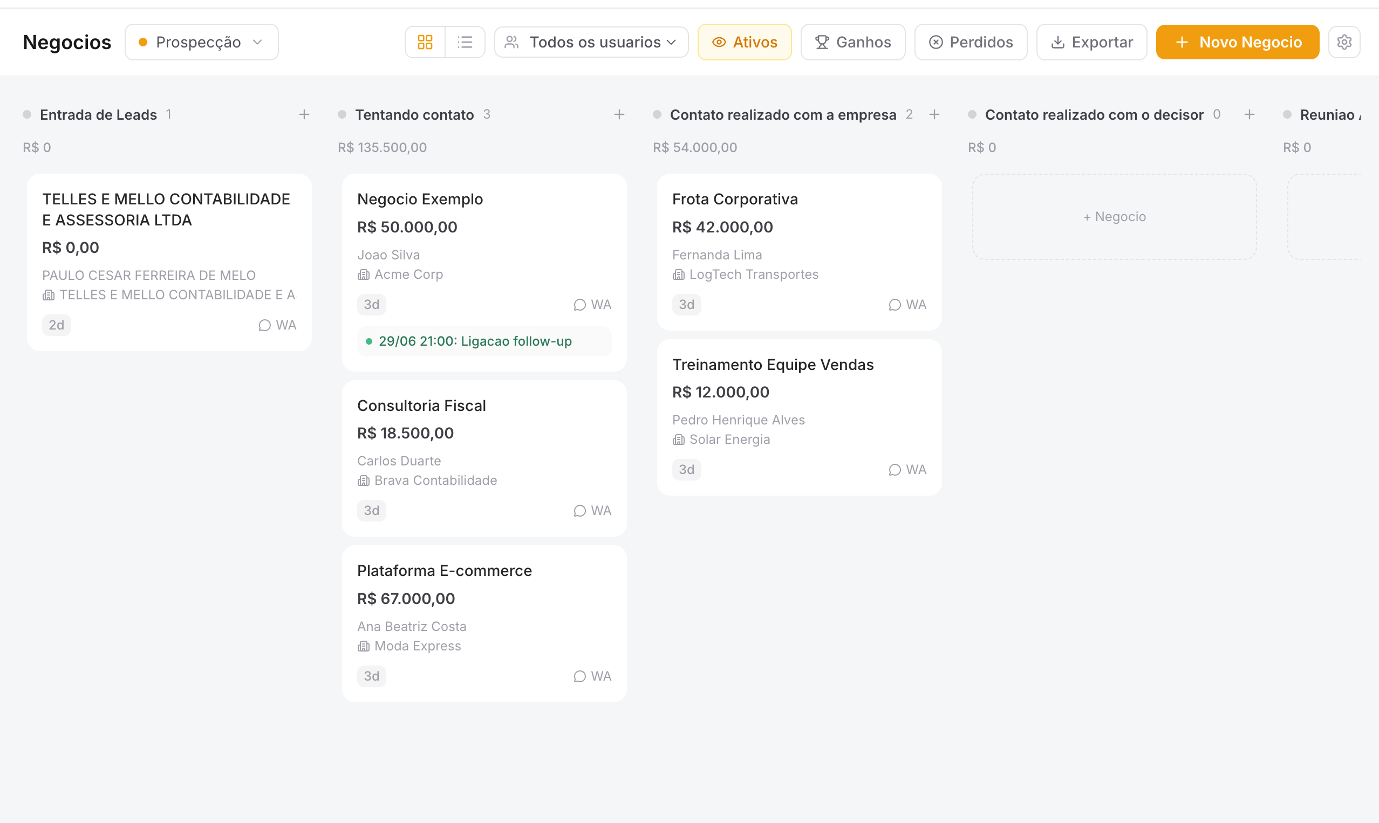Viewport: 1379px width, 823px height.
Task: Click Brava Contabilidade company icon
Action: click(x=363, y=481)
